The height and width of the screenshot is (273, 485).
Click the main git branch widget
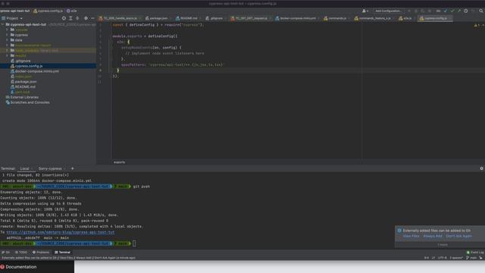471,258
